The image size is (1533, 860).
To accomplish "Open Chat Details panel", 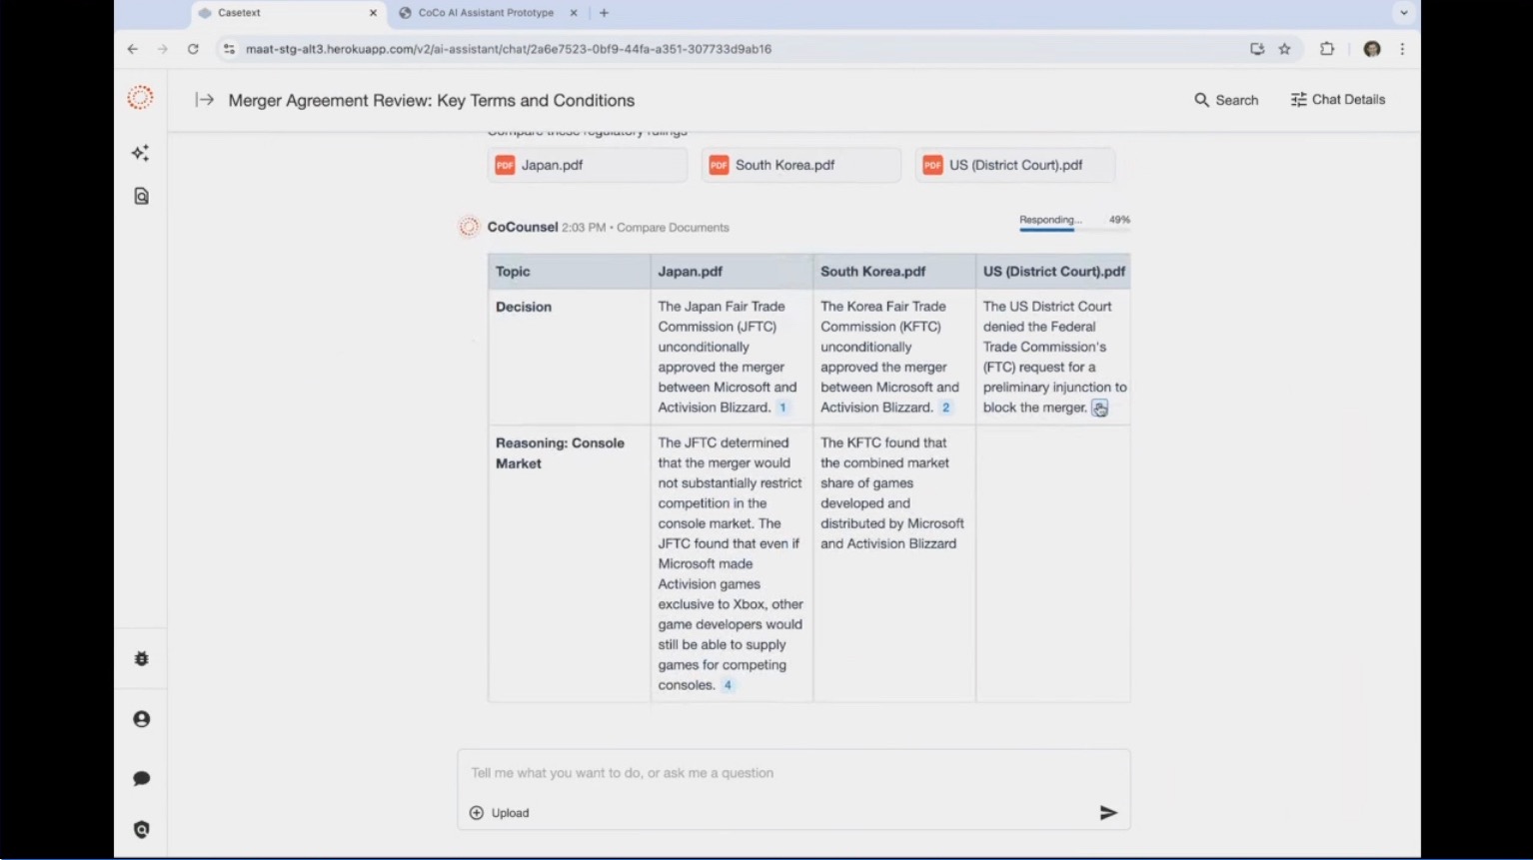I will (1338, 100).
